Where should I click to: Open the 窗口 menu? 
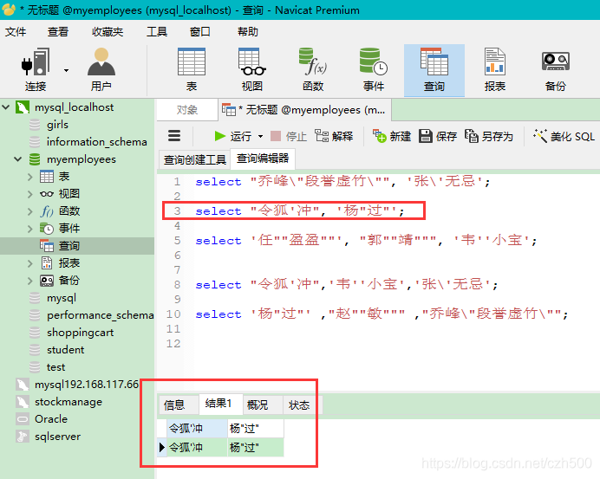[199, 32]
